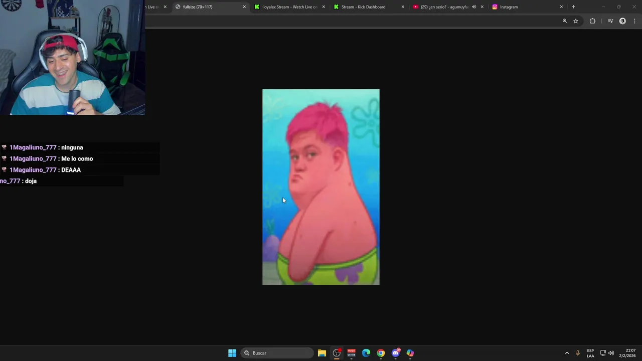The image size is (642, 361).
Task: Open the Chrome extensions puzzle icon
Action: click(x=593, y=21)
